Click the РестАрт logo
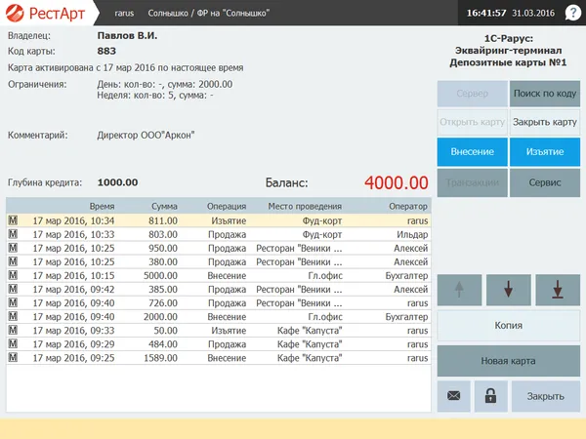The height and width of the screenshot is (439, 586). (44, 14)
